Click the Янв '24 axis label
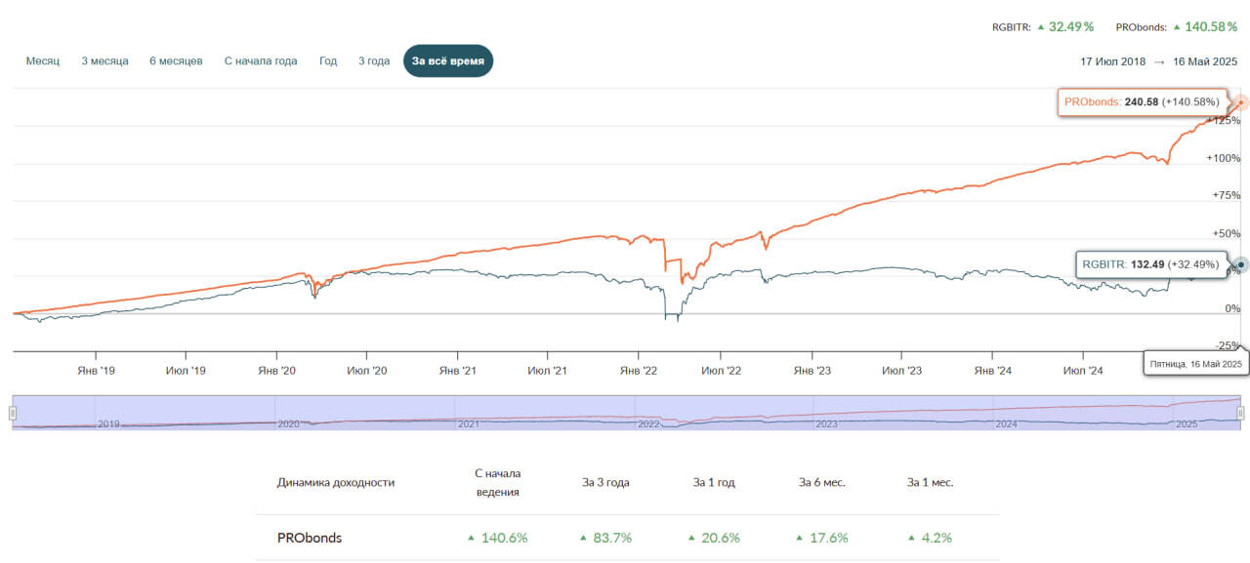The height and width of the screenshot is (563, 1250). point(992,371)
